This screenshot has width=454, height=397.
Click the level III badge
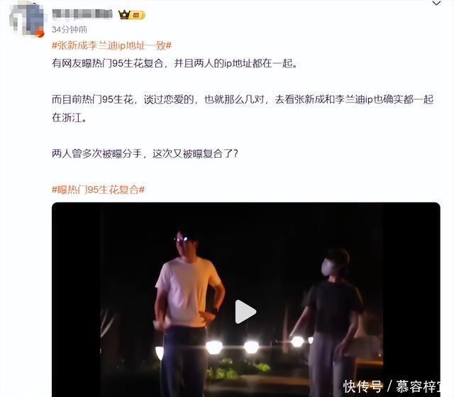click(137, 15)
